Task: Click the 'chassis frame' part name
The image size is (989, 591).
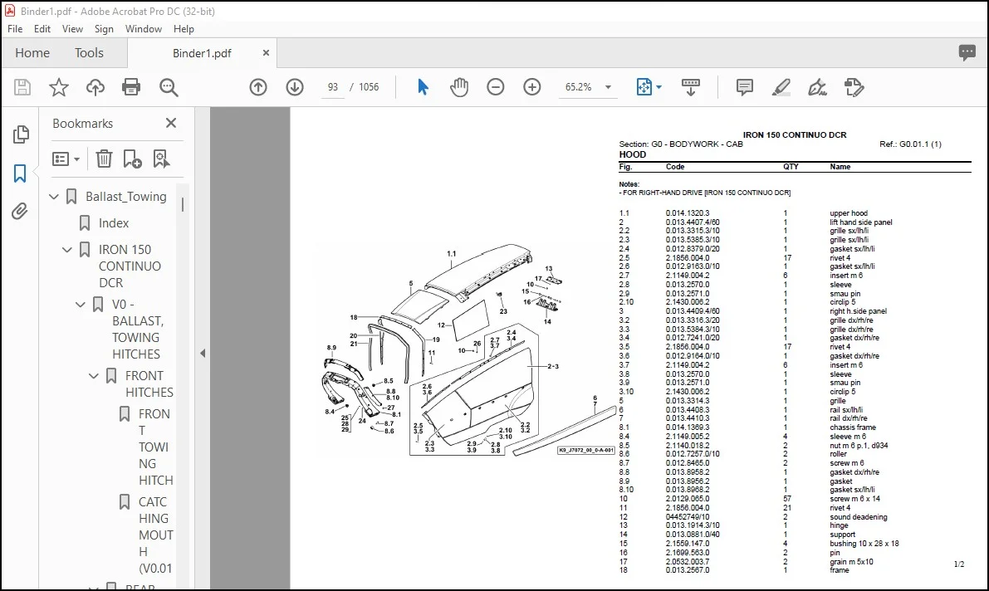Action: tap(853, 427)
